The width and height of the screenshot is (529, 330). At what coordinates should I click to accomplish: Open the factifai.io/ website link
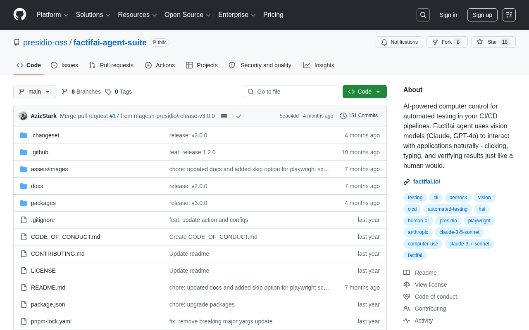[x=427, y=181]
